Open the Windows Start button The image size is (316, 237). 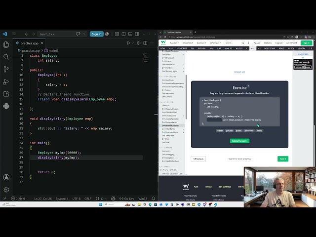tap(101, 204)
